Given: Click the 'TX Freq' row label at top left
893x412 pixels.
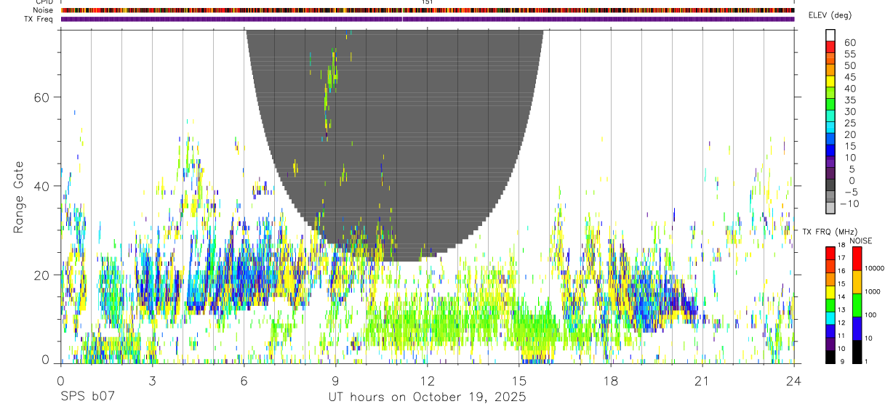Looking at the screenshot, I should (40, 19).
